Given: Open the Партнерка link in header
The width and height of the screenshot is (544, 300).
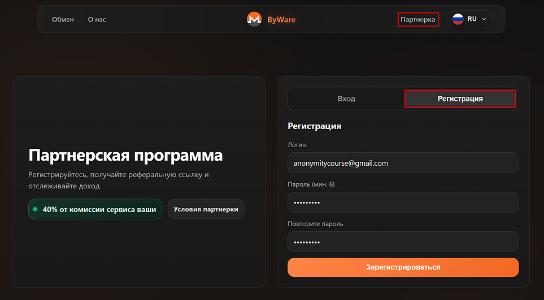Looking at the screenshot, I should (x=417, y=20).
